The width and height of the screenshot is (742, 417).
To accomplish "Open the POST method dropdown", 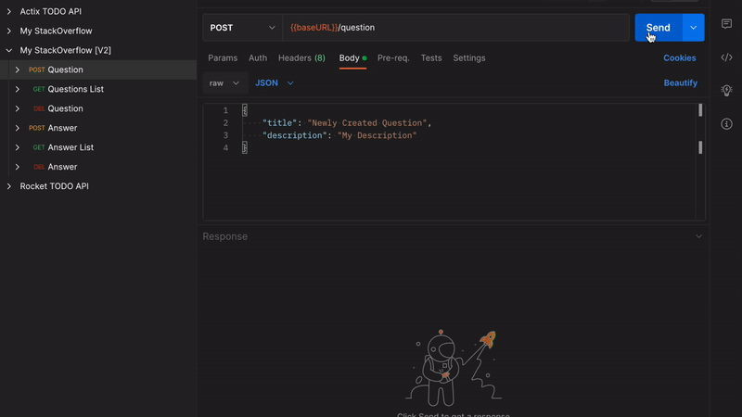I will click(243, 28).
